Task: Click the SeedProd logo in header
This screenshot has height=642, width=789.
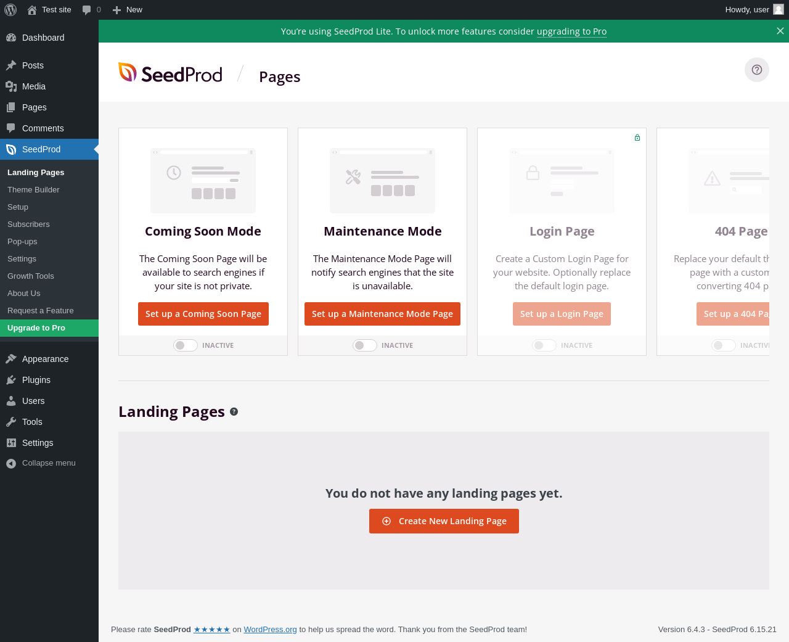Action: coord(170,73)
